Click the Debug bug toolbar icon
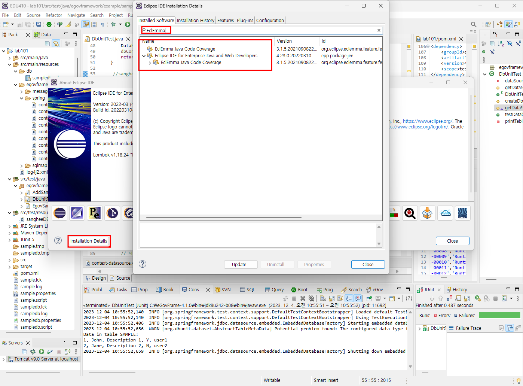 [x=113, y=24]
